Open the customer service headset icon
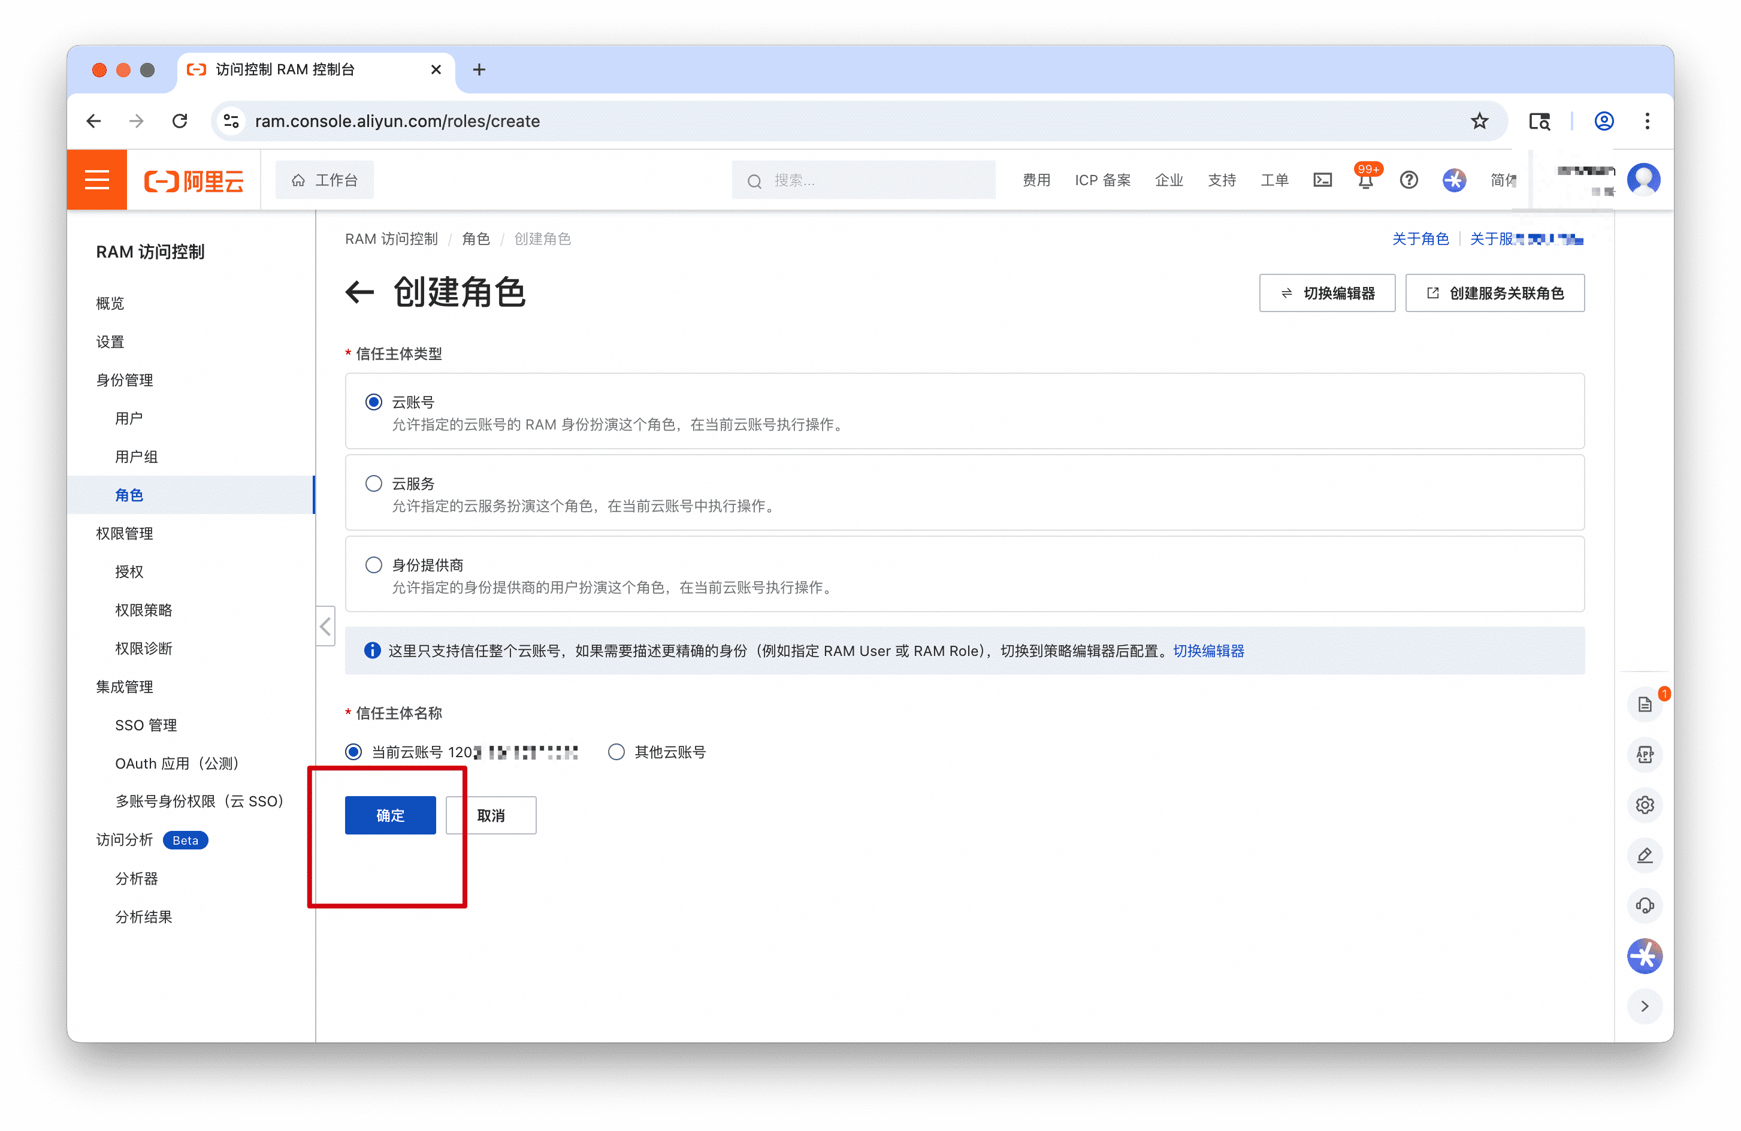The width and height of the screenshot is (1741, 1131). tap(1645, 906)
